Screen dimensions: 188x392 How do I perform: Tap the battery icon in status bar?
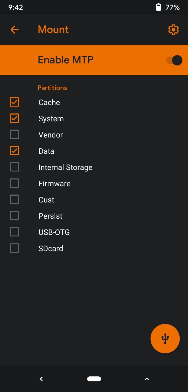click(x=158, y=7)
